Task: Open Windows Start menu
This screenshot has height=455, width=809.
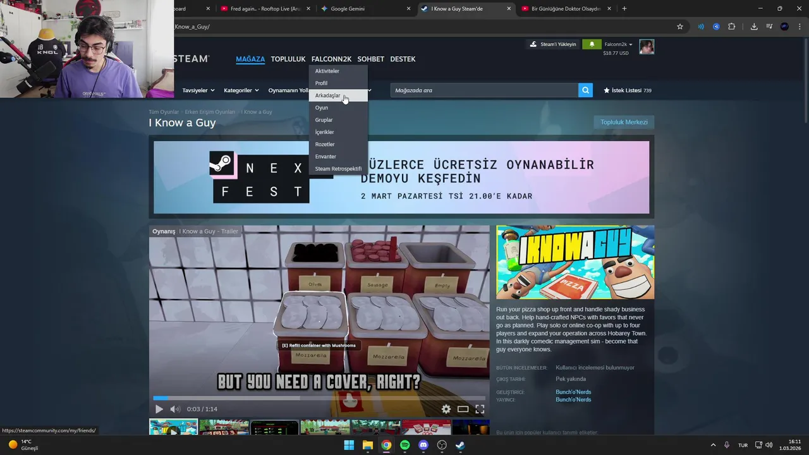Action: point(349,445)
